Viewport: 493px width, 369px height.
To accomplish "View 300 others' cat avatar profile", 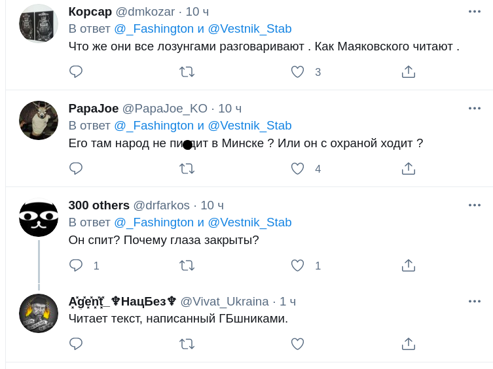I will point(39,217).
